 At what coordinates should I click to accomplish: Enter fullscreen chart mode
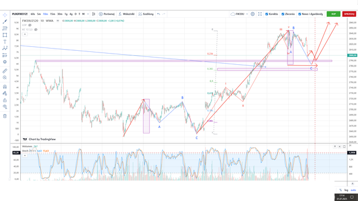260,14
